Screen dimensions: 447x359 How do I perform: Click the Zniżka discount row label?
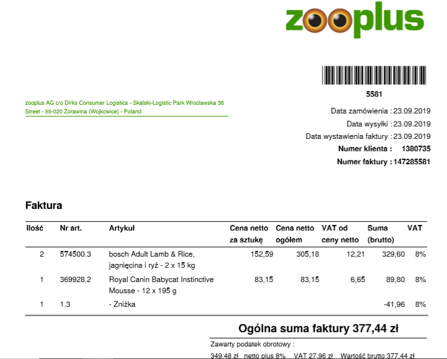tap(122, 304)
